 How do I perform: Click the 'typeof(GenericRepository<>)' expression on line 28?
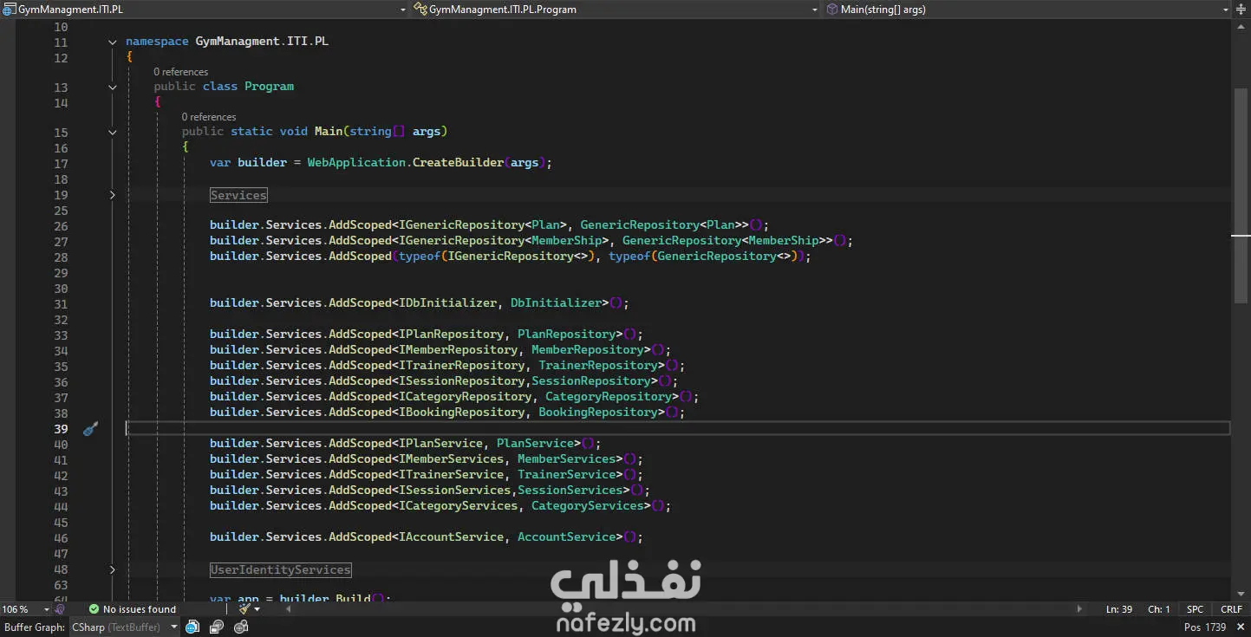coord(706,257)
